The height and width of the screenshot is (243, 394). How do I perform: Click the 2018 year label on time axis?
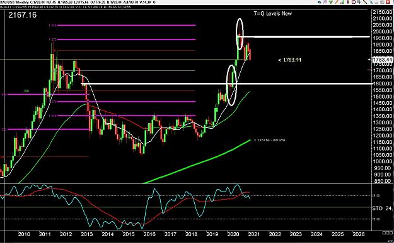tap(191, 234)
